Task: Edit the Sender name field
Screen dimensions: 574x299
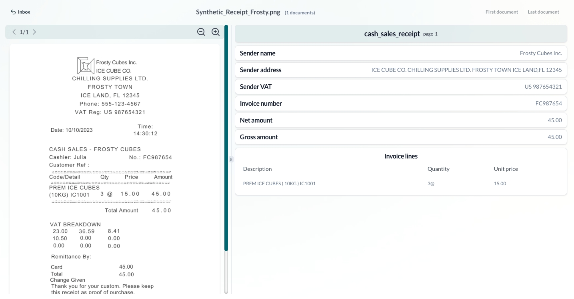Action: pyautogui.click(x=540, y=53)
